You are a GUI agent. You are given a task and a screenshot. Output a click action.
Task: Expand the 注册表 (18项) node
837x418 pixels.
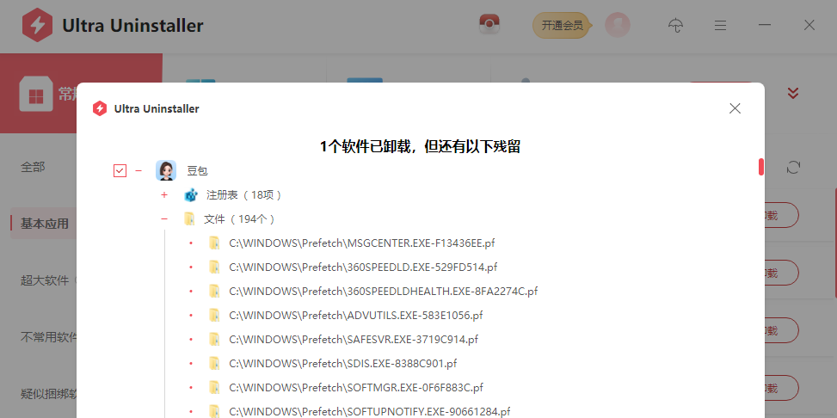(x=164, y=195)
